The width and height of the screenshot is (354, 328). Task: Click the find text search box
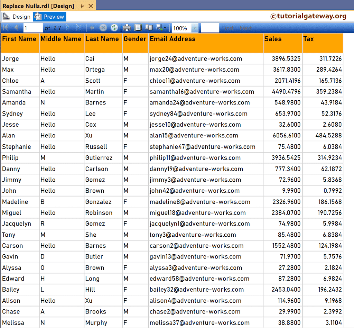click(x=210, y=28)
